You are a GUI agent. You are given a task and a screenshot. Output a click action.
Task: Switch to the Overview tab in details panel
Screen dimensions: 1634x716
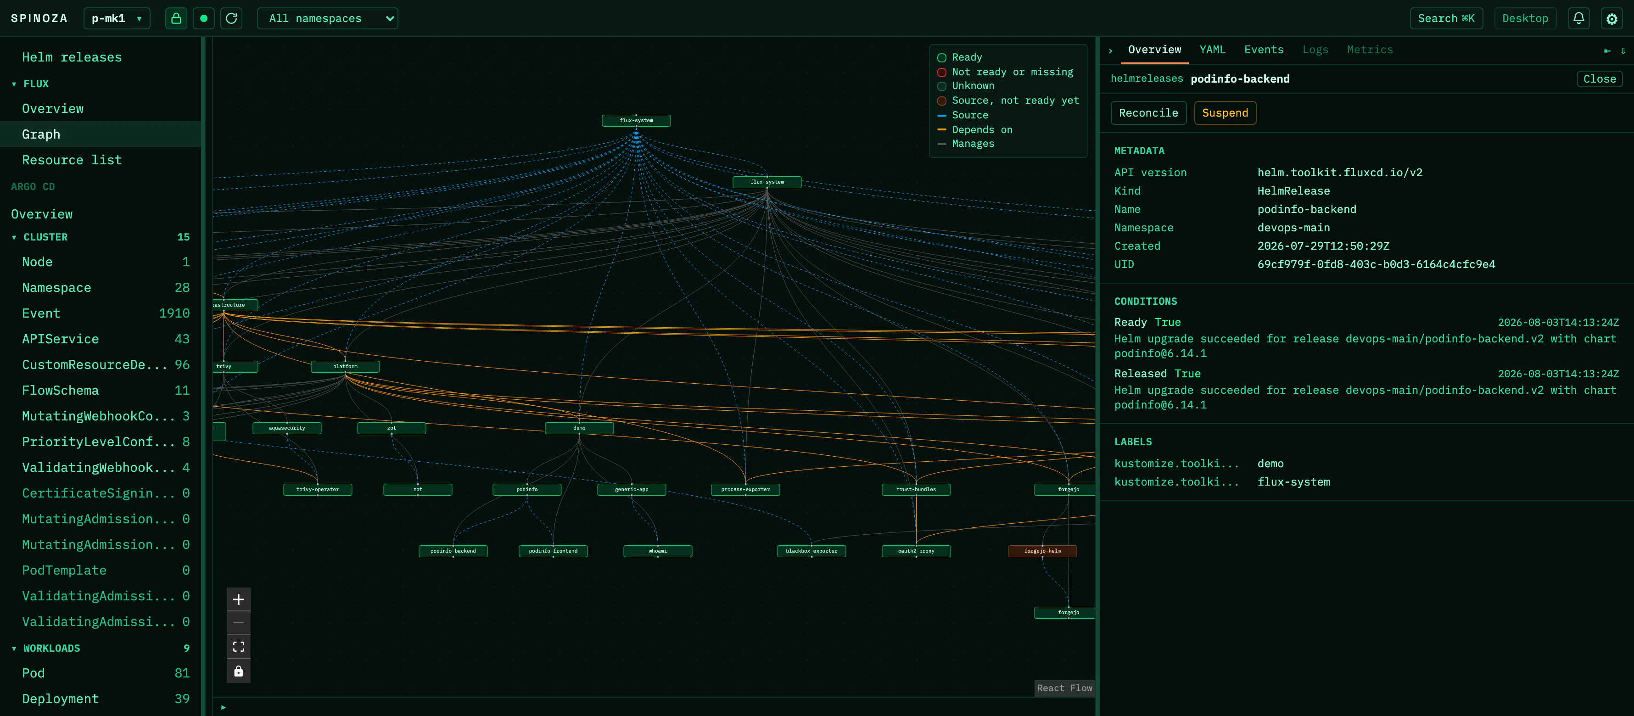1154,50
